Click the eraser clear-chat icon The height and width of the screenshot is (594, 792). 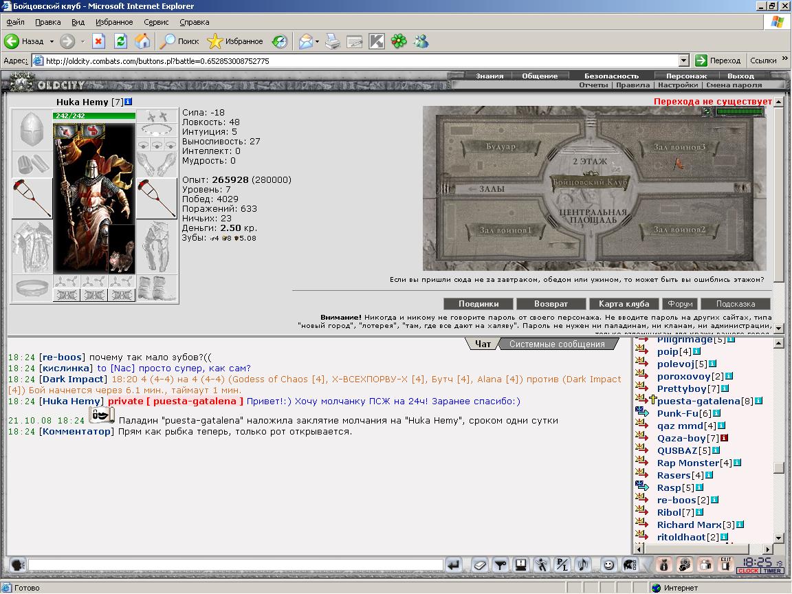[480, 564]
